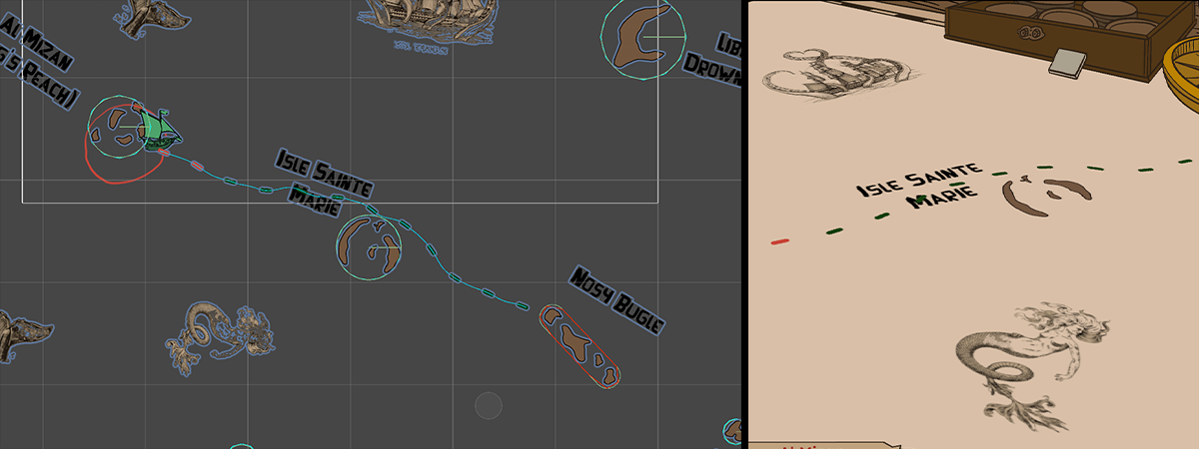Screen dimensions: 1199x449
Task: Select the Isle Sainte Marie island in scene view
Action: pyautogui.click(x=368, y=245)
